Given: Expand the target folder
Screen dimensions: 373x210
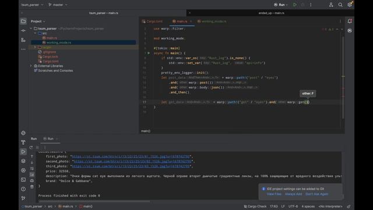Looking at the screenshot, I should 35,47.
